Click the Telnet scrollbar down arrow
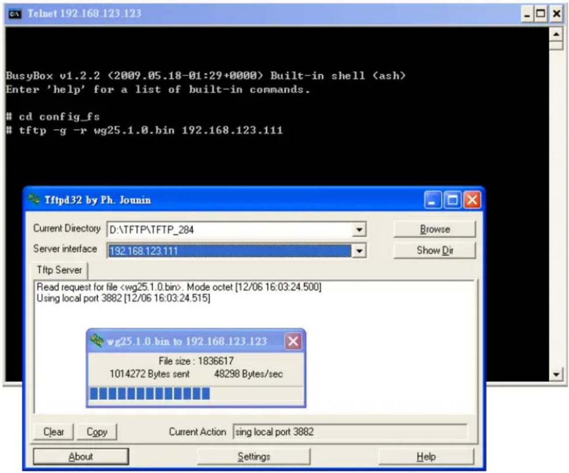569x473 pixels. [556, 375]
